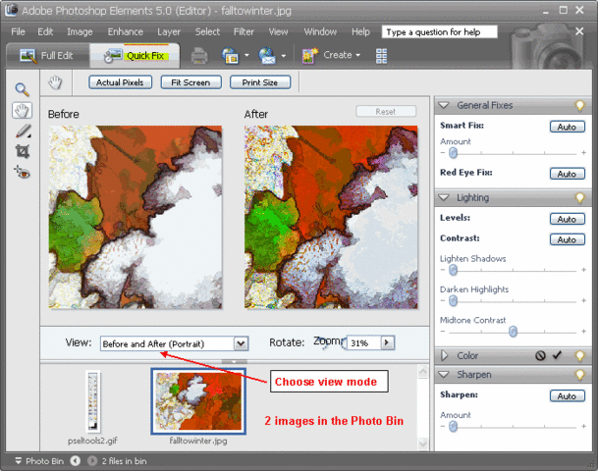
Task: Open the Help menu
Action: [360, 31]
